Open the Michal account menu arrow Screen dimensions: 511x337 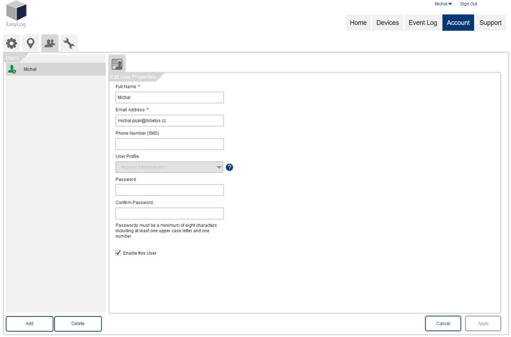pyautogui.click(x=450, y=4)
